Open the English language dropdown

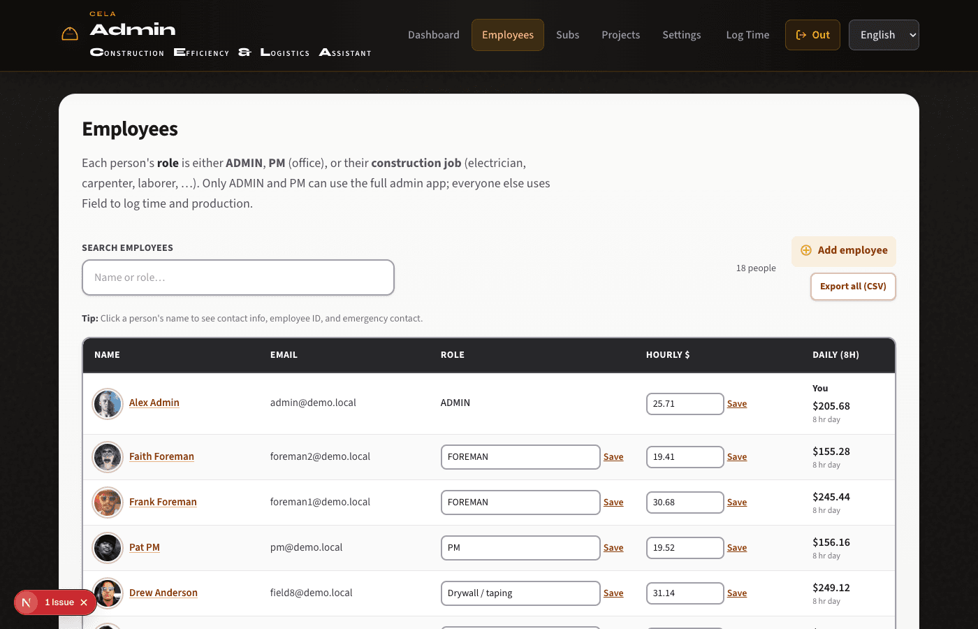pyautogui.click(x=884, y=34)
